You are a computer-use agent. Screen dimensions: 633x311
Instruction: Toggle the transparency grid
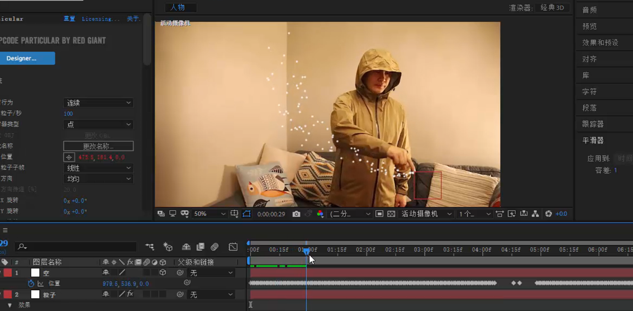pos(391,214)
